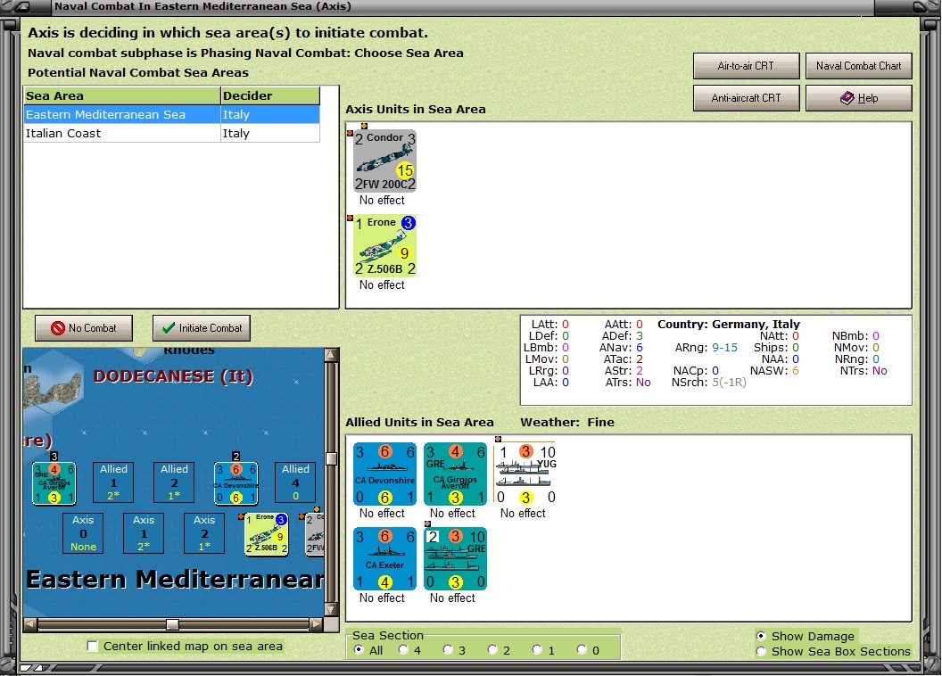Click the map's horizontal scrollbar thumb

(172, 624)
